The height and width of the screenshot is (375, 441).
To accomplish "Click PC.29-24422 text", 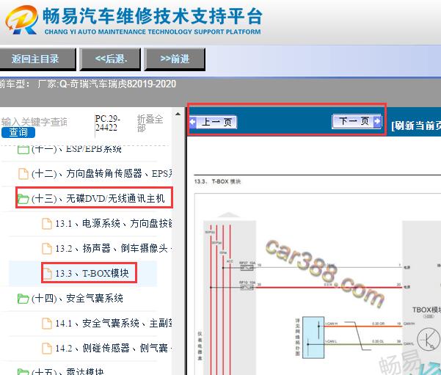I will tap(107, 123).
